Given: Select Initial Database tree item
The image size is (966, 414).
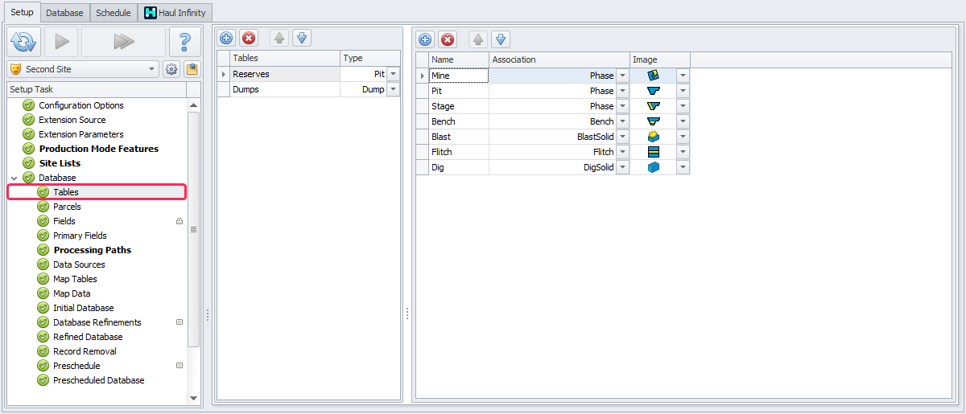Looking at the screenshot, I should click(x=84, y=308).
